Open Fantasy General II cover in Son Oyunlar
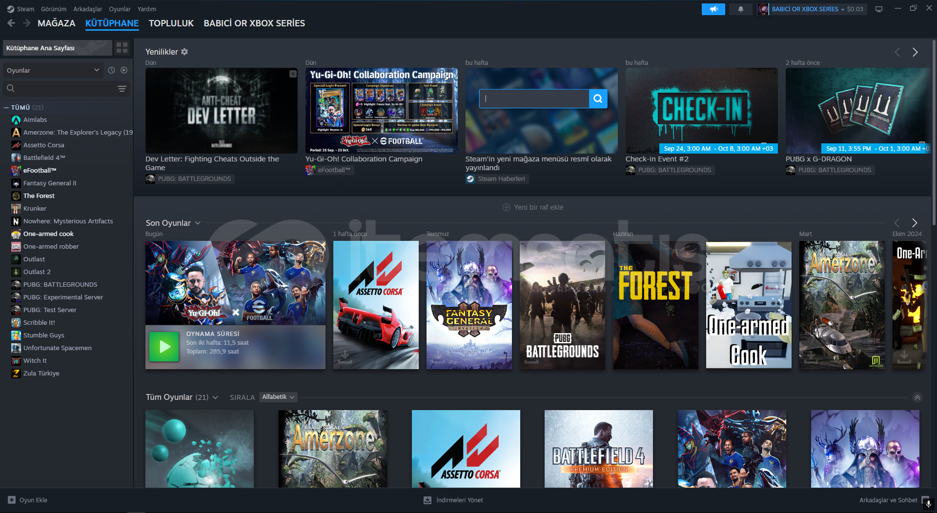This screenshot has width=937, height=513. pyautogui.click(x=469, y=305)
